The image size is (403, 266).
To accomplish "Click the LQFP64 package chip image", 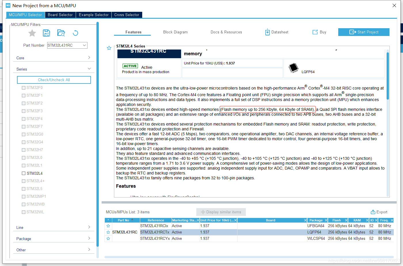I will (x=294, y=68).
